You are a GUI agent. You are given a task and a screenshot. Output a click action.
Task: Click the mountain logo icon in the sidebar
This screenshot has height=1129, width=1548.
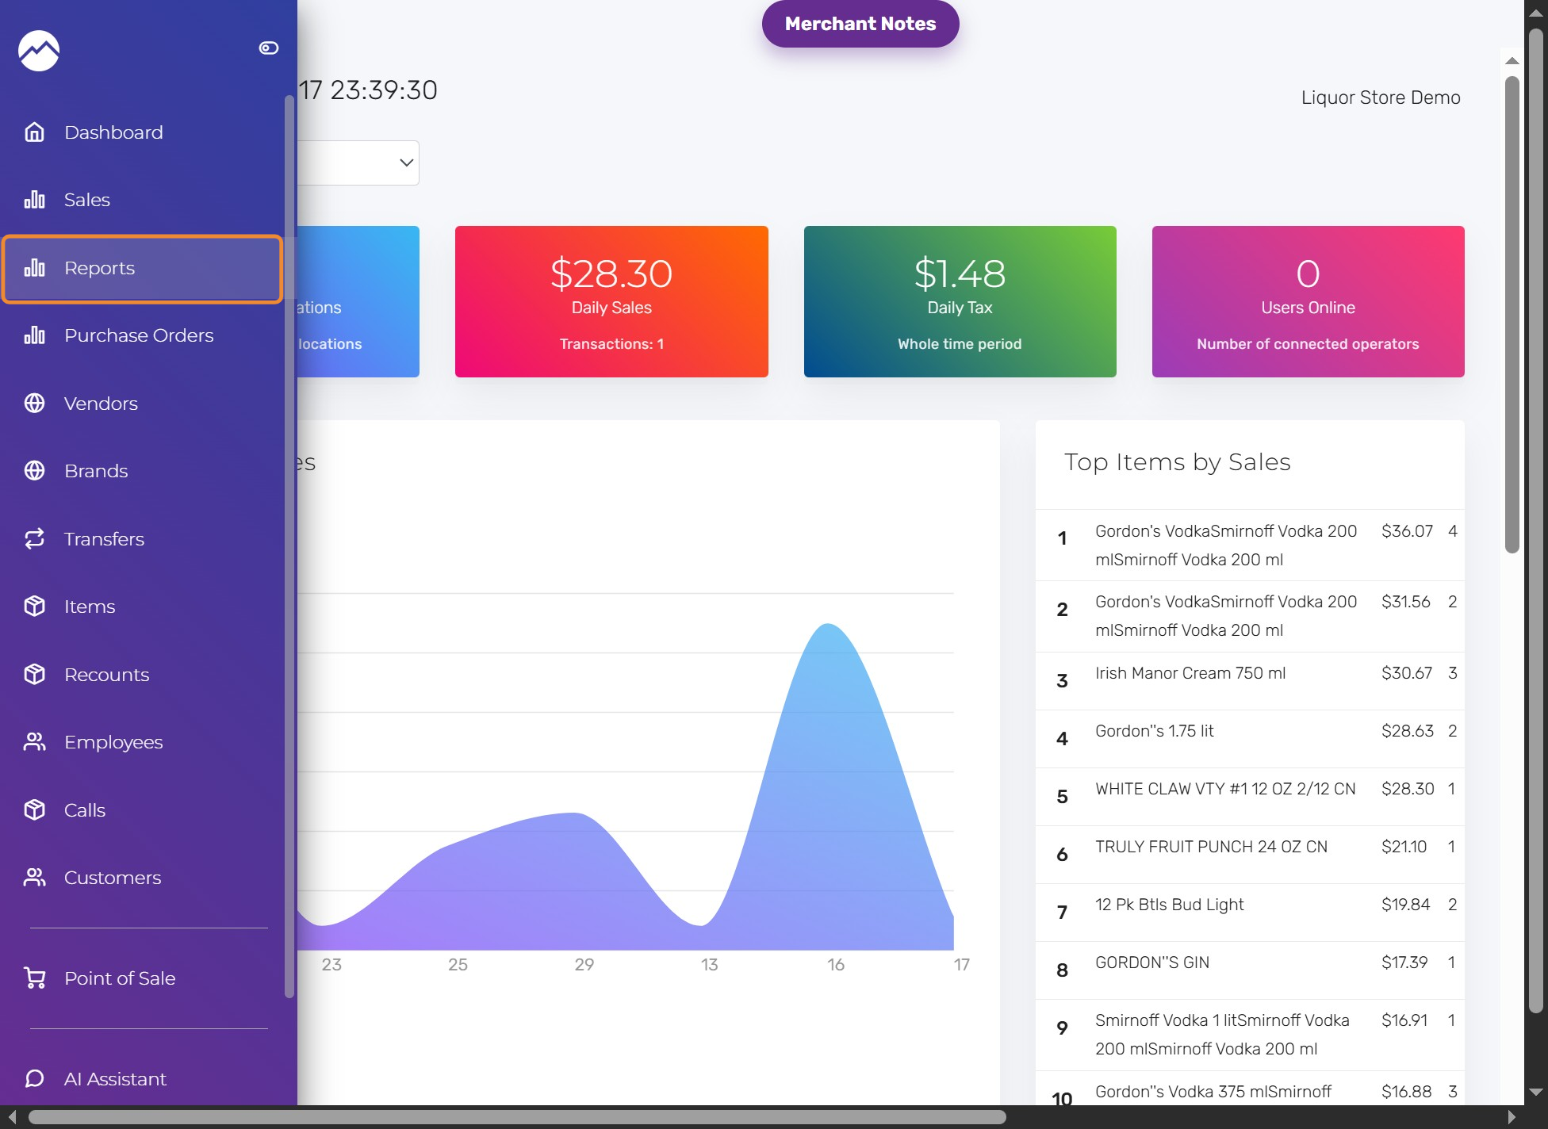click(39, 51)
